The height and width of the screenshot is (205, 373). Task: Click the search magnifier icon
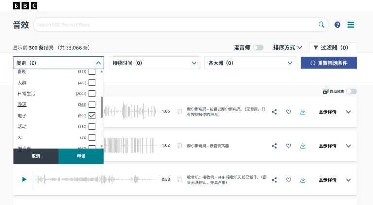click(322, 24)
